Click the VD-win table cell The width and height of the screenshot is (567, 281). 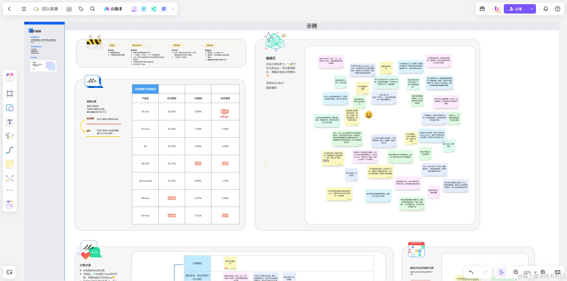tap(145, 198)
